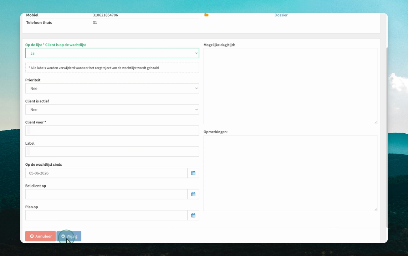The width and height of the screenshot is (408, 256).
Task: Open calendar picker for Plan op
Action: tap(193, 215)
